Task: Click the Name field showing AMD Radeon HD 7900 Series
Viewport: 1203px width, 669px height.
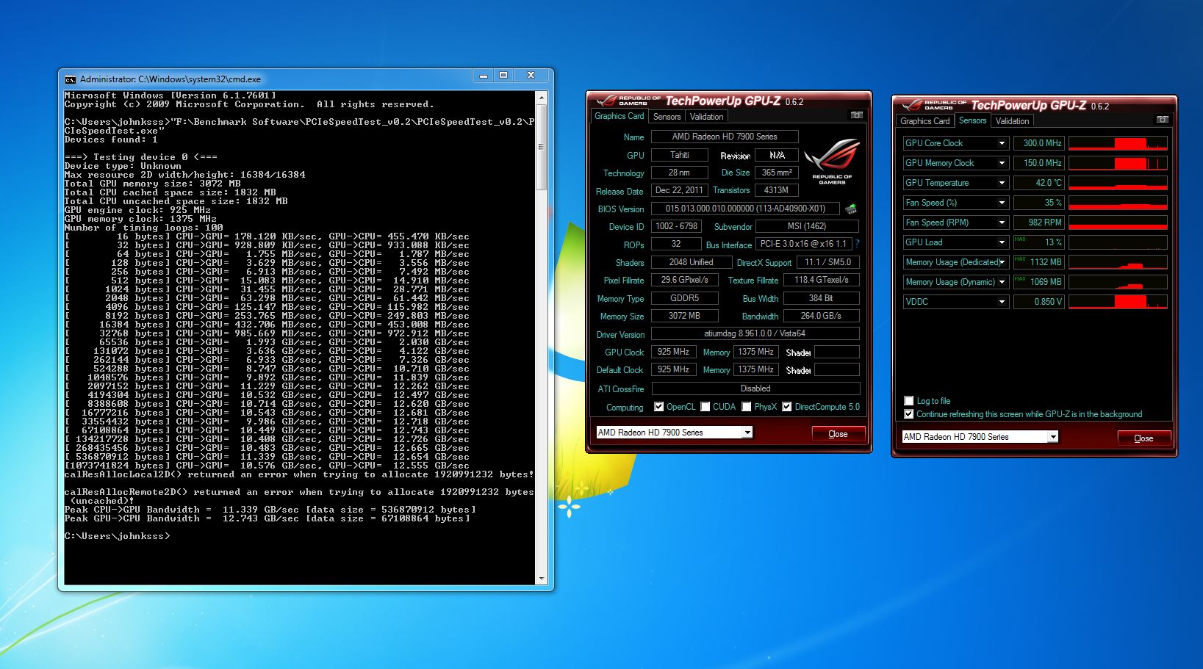Action: point(725,137)
